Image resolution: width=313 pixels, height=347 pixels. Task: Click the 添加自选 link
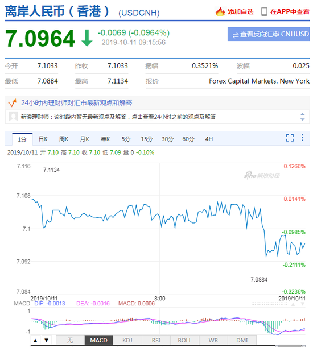point(240,11)
